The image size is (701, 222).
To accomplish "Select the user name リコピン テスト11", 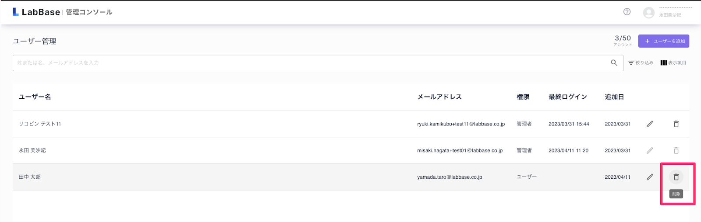I will pyautogui.click(x=40, y=124).
